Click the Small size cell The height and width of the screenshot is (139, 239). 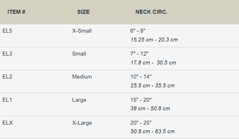(x=79, y=54)
